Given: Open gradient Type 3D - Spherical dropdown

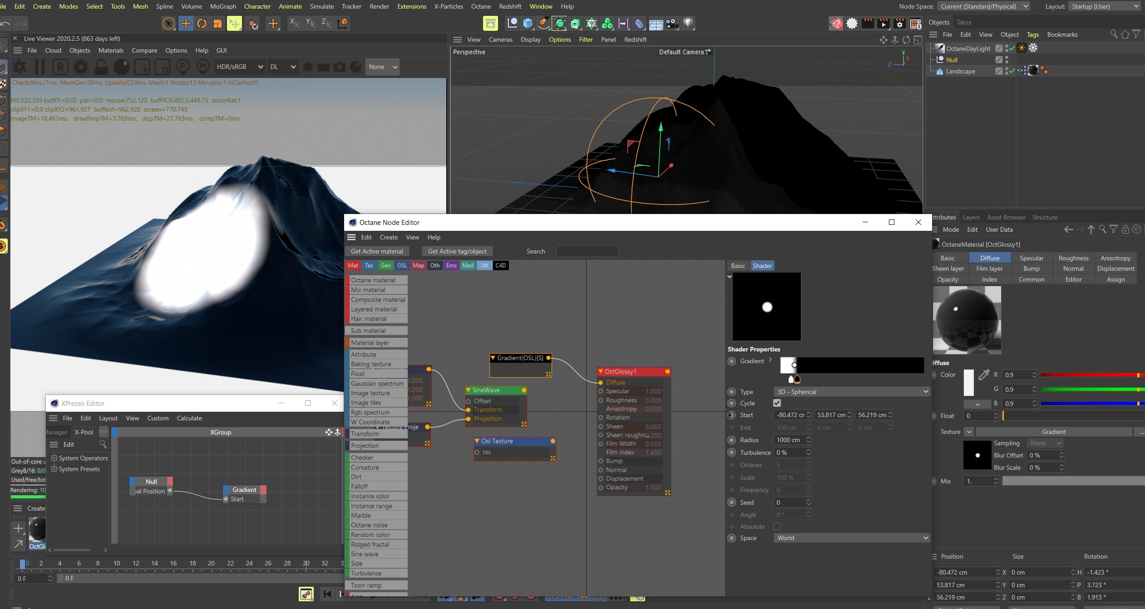Looking at the screenshot, I should click(x=851, y=391).
